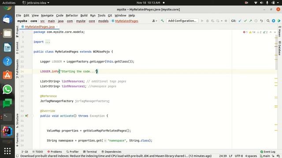Toggle the Maven tool window

(x=279, y=32)
